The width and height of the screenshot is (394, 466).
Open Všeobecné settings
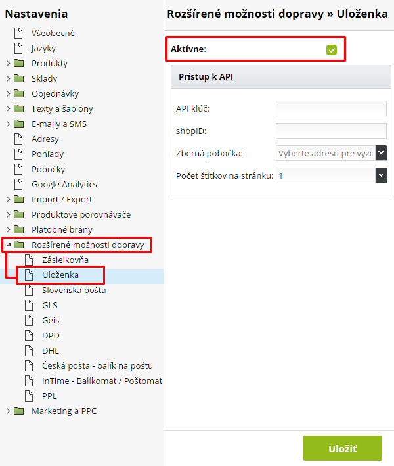[53, 33]
